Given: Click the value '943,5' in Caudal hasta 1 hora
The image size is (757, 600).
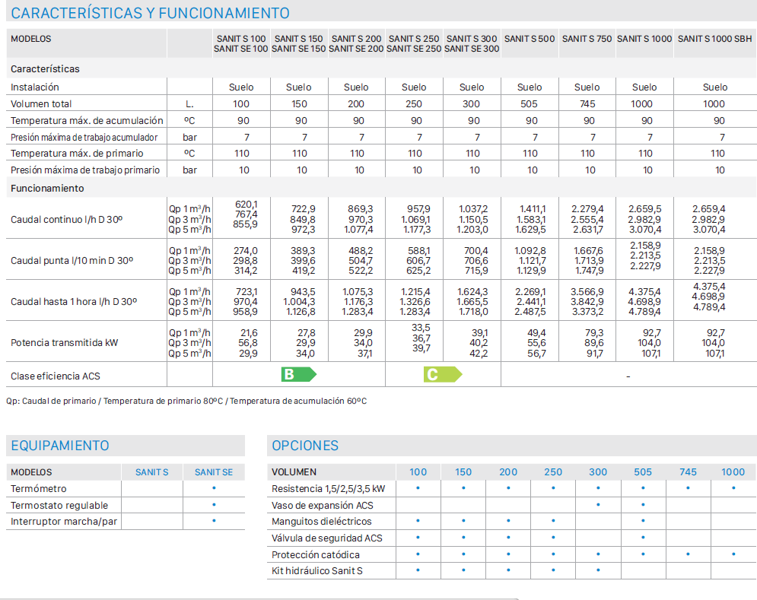Looking at the screenshot, I should click(x=304, y=291).
